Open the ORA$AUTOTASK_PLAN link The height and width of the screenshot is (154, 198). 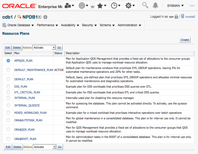coord(28,120)
